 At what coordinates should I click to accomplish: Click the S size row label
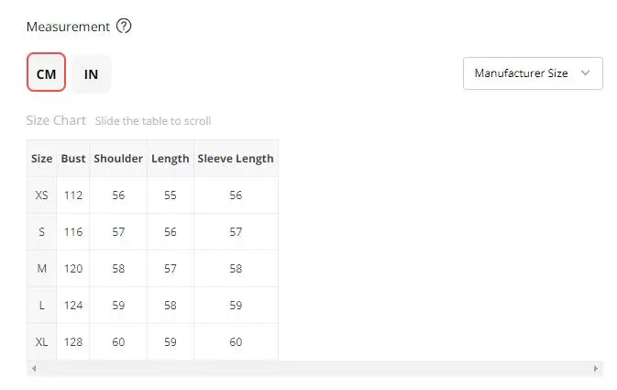click(41, 231)
